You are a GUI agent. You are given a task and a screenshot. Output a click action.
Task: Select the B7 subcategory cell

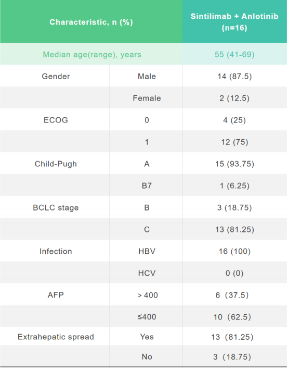tap(147, 186)
